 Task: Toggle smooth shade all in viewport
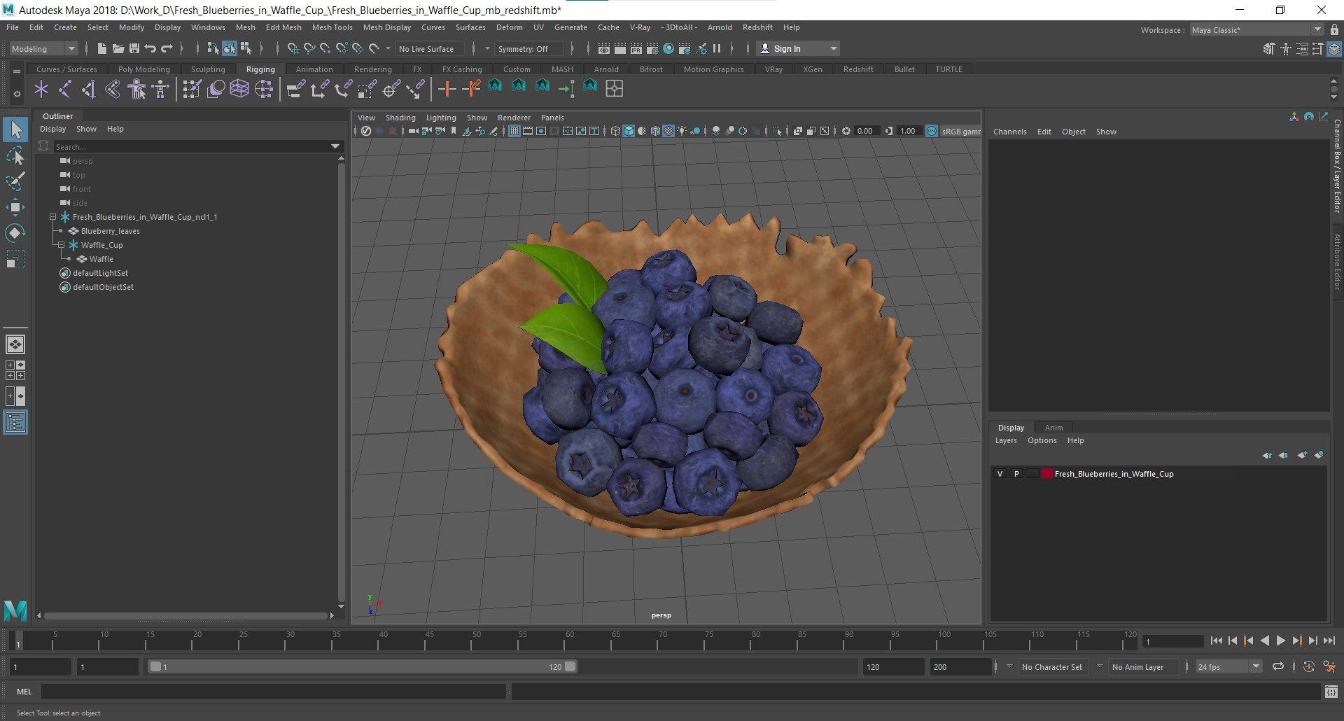tap(629, 131)
